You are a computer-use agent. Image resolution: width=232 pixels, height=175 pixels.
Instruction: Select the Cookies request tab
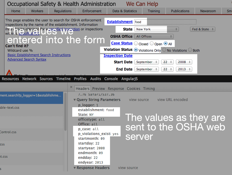pyautogui.click(x=133, y=89)
